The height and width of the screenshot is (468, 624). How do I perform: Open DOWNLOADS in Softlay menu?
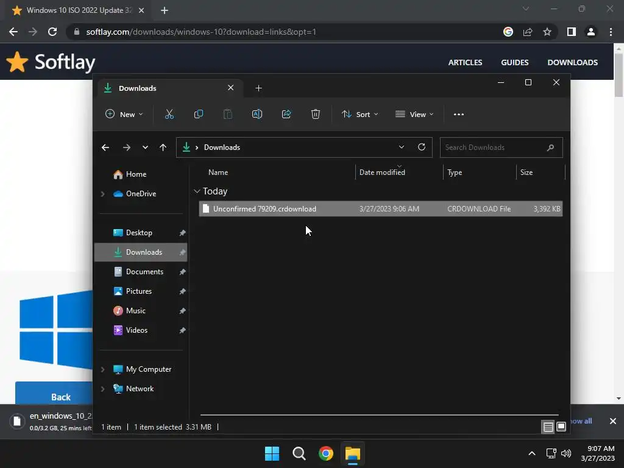572,63
